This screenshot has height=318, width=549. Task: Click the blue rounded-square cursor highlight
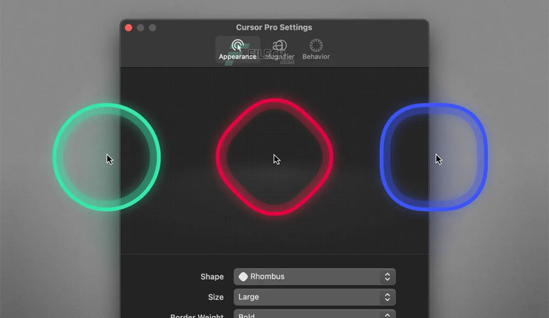(x=434, y=157)
